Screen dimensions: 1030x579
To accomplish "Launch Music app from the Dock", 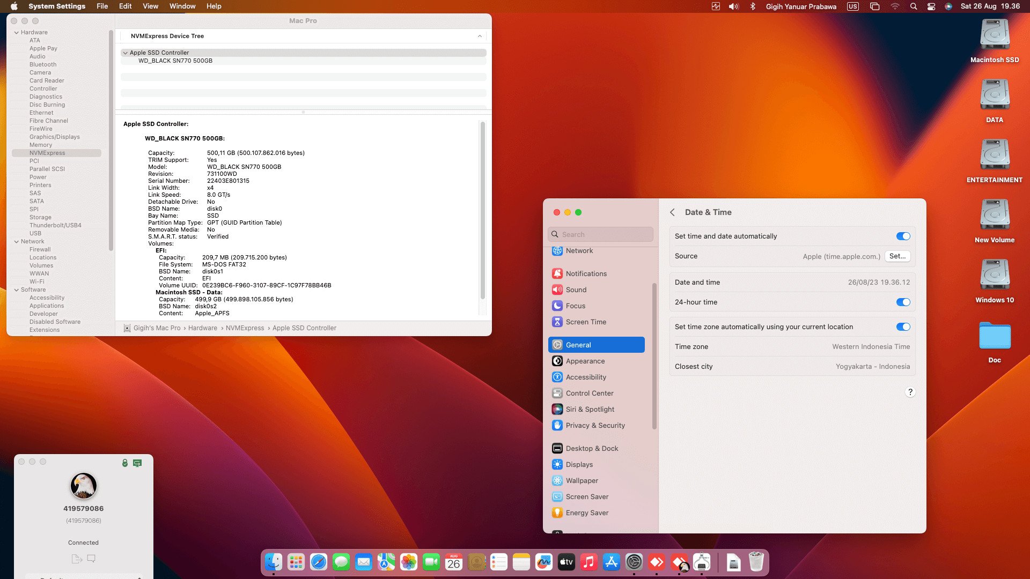I will [588, 562].
